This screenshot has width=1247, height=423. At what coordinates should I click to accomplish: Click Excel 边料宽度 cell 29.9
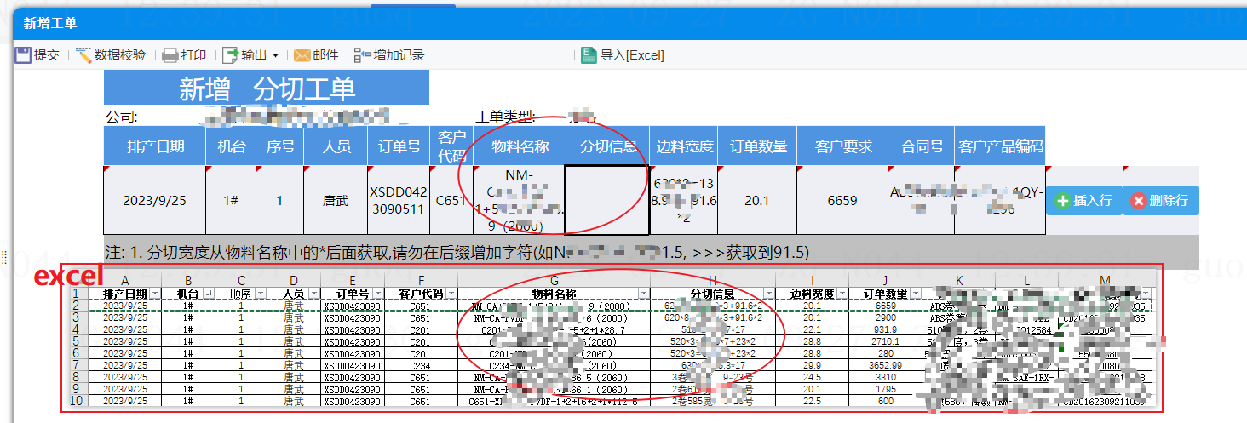coord(810,365)
